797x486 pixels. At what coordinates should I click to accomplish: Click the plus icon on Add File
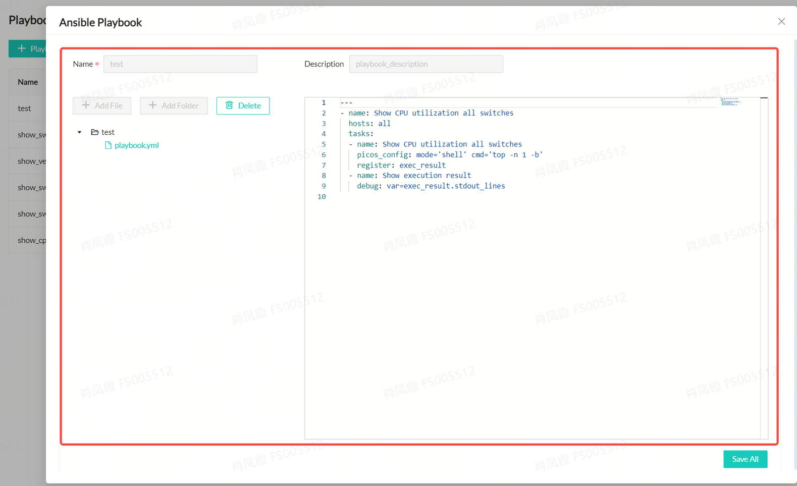click(x=86, y=105)
